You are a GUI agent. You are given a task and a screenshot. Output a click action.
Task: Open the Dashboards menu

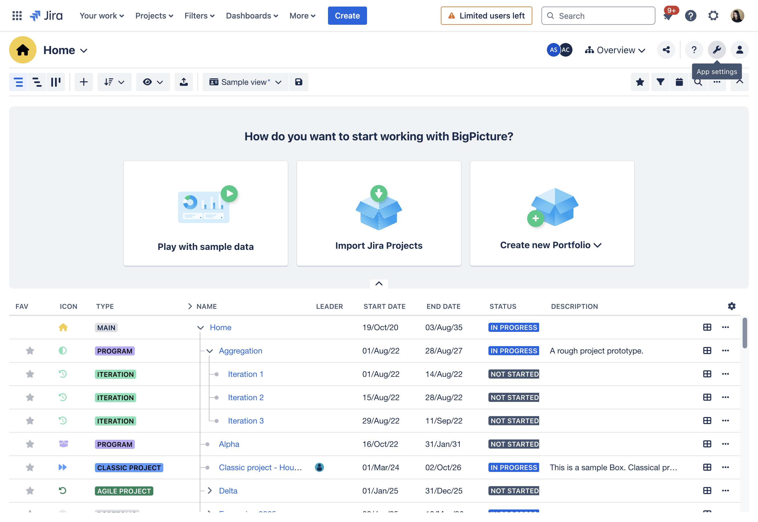click(252, 16)
